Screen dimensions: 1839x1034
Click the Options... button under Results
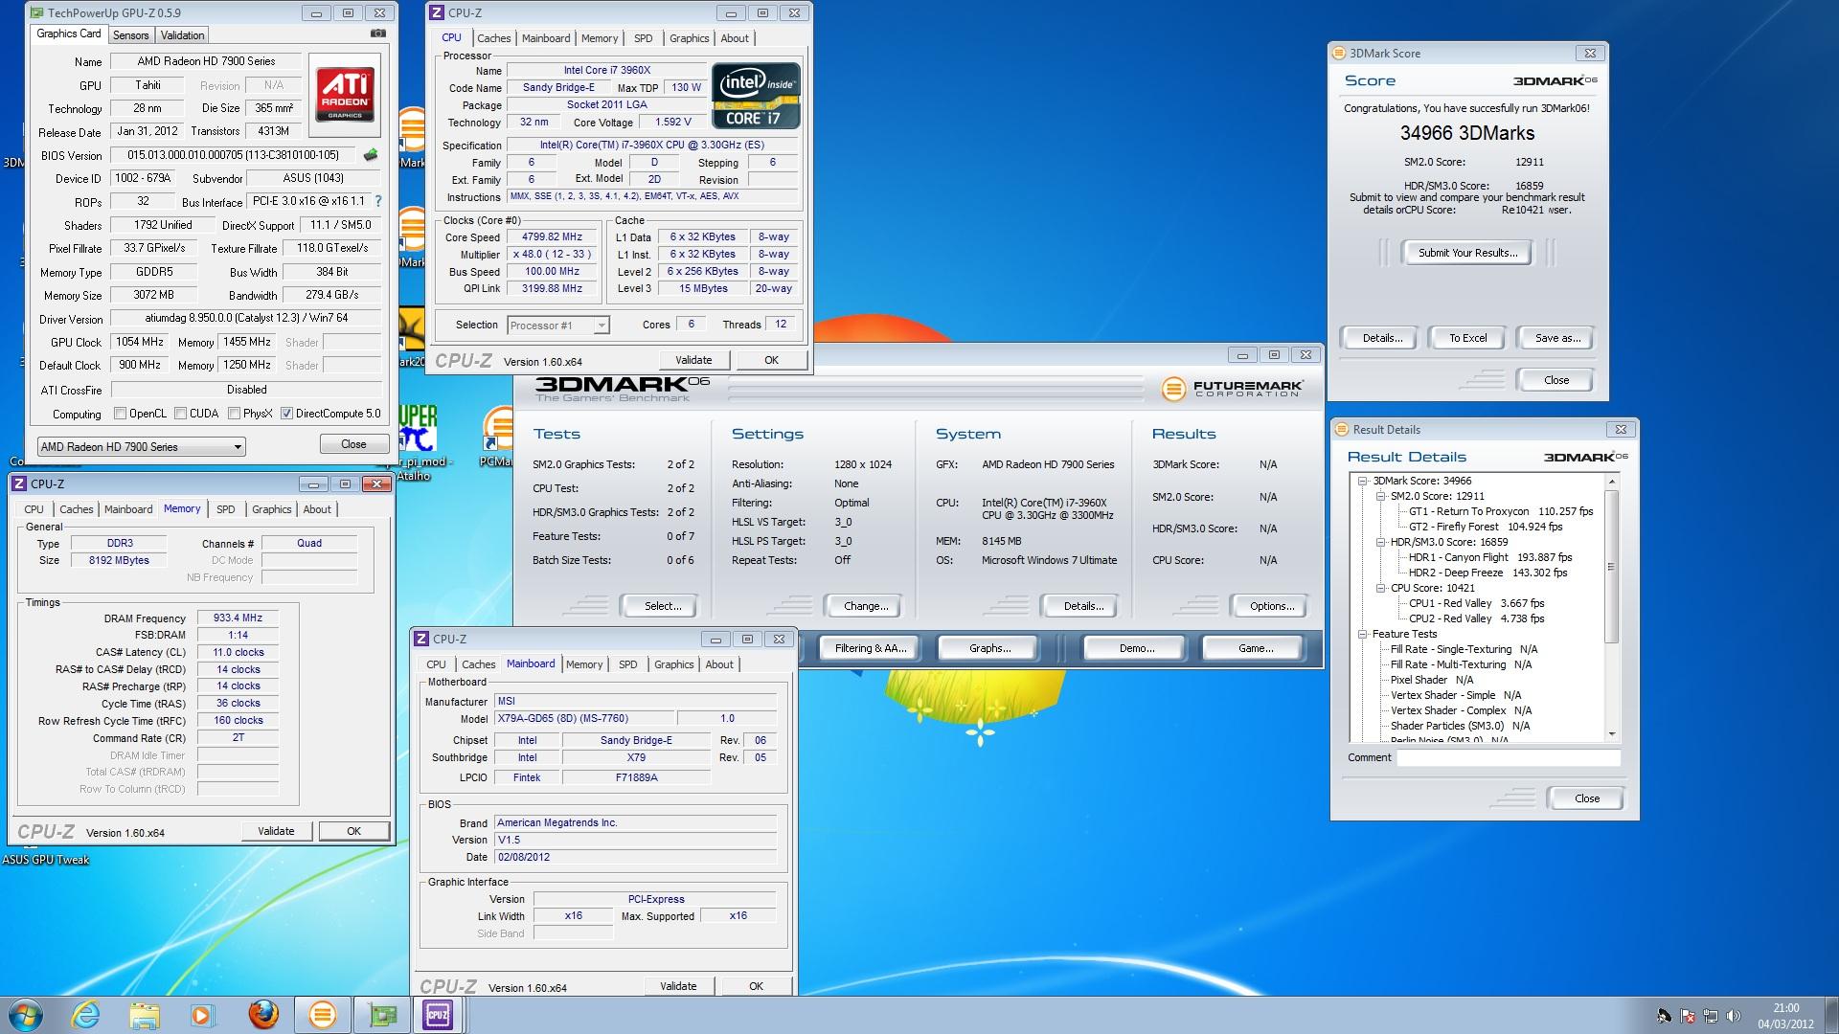point(1272,607)
